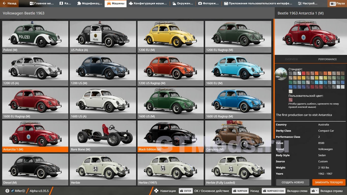The image size is (347, 195).
Task: Click the ЗАМЕНИТЬ ТЕКУЩУЮ button
Action: pyautogui.click(x=329, y=182)
